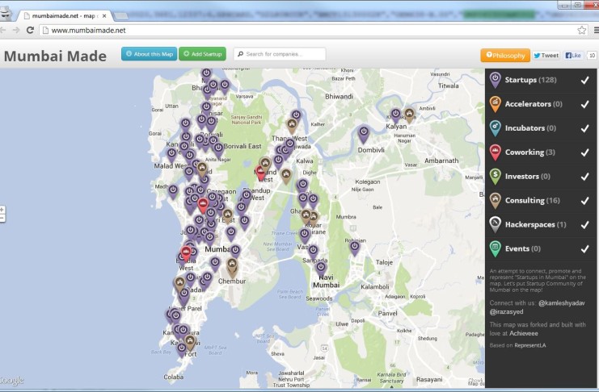599x392 pixels.
Task: Toggle Startups (128) visibility checkmark
Action: (585, 80)
